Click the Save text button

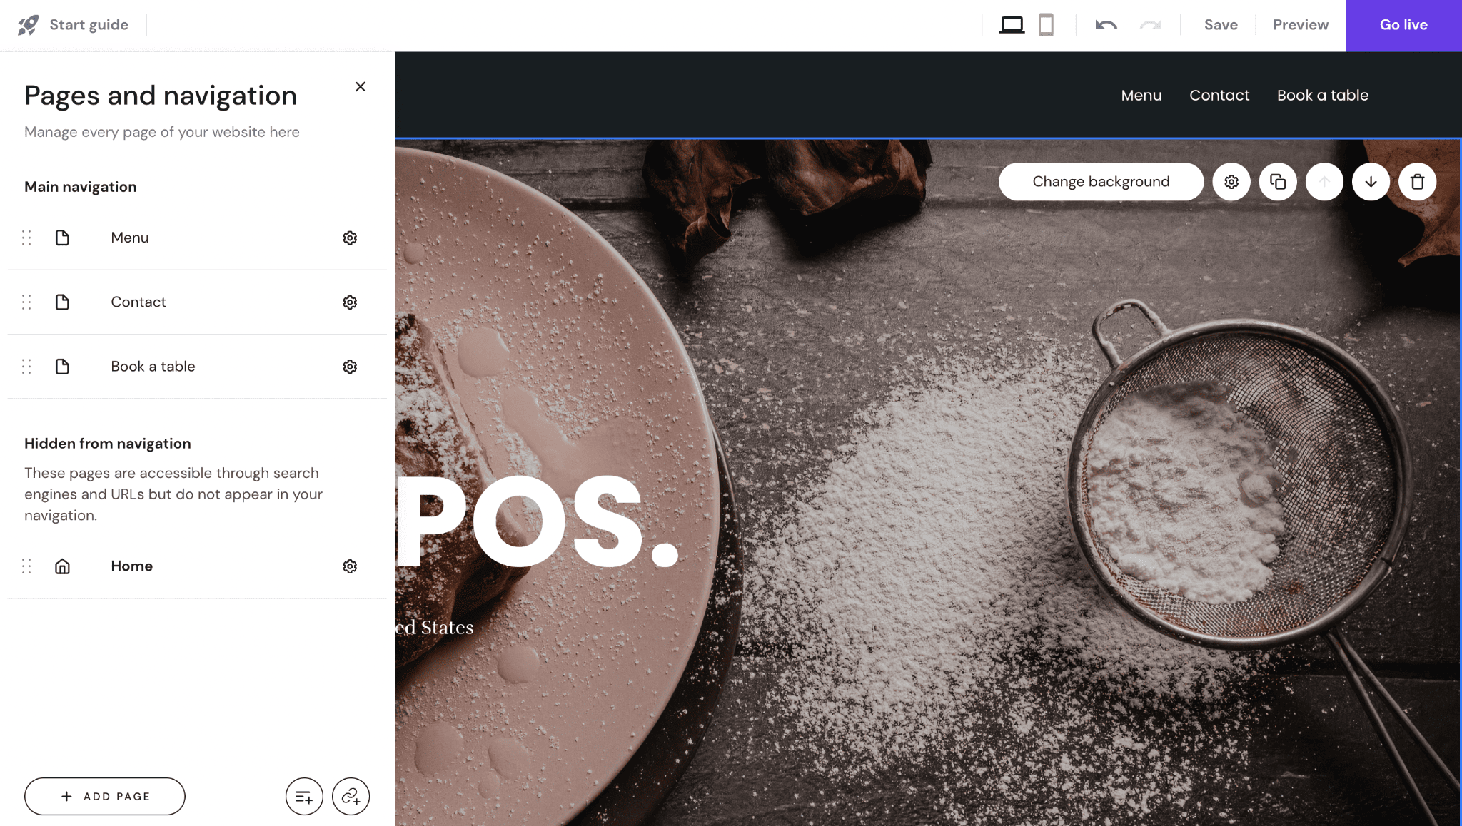(1220, 25)
